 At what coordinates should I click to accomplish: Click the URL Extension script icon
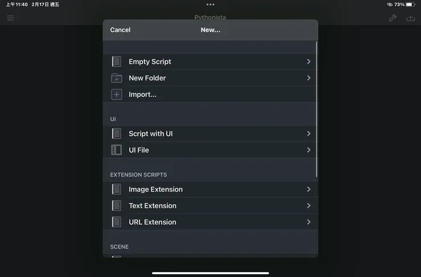coord(117,222)
